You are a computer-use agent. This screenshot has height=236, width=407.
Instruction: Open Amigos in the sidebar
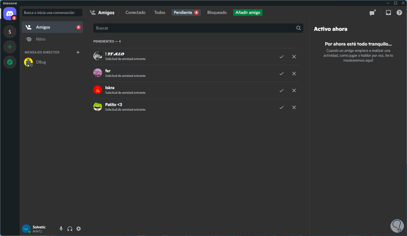(52, 27)
